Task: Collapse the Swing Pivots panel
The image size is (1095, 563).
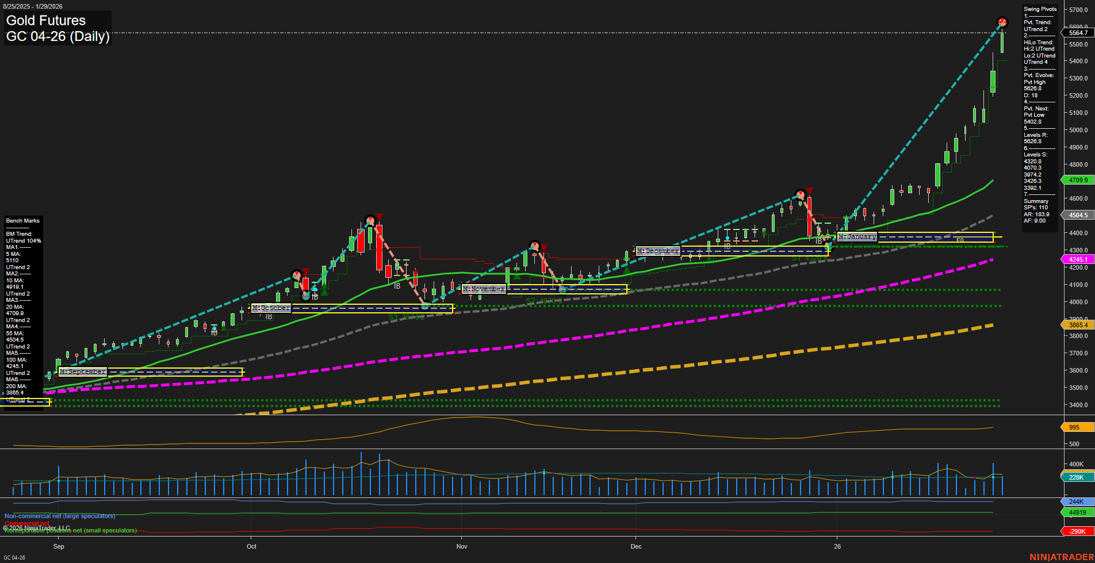Action: tap(1040, 9)
